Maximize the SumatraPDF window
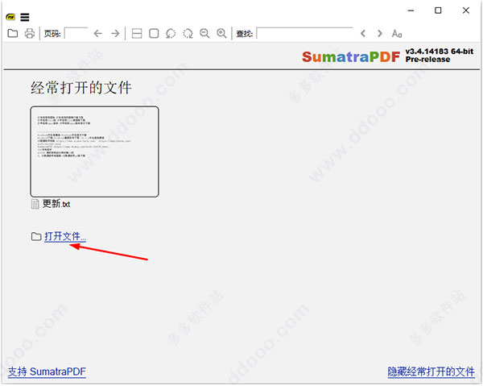The image size is (483, 386). click(438, 10)
